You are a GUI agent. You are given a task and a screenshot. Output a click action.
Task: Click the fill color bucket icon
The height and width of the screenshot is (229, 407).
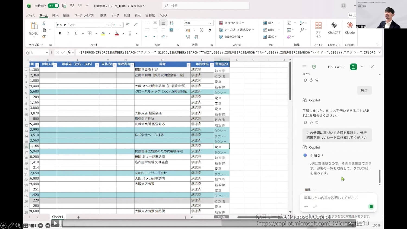tap(103, 33)
